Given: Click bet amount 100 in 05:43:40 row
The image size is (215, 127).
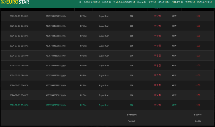Looking at the screenshot, I should (x=132, y=56).
